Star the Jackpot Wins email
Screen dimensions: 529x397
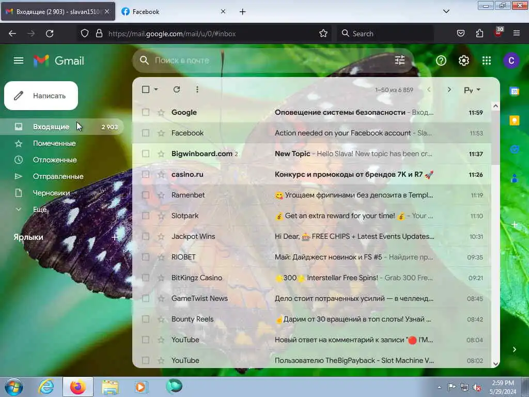[x=161, y=236]
